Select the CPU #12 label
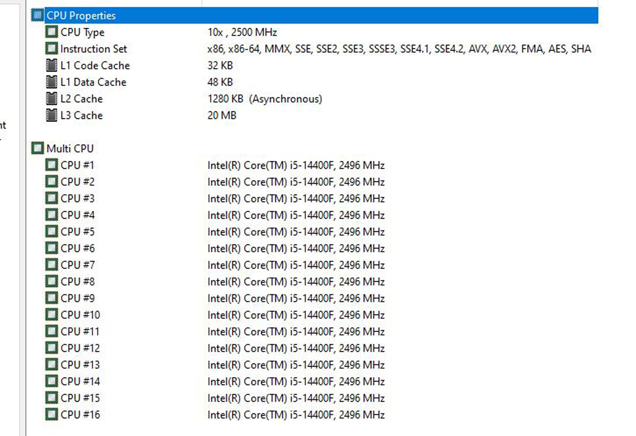Viewport: 636px width, 436px height. pos(80,348)
